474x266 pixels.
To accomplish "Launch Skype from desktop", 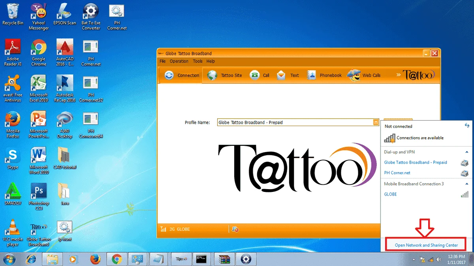I will [x=13, y=158].
